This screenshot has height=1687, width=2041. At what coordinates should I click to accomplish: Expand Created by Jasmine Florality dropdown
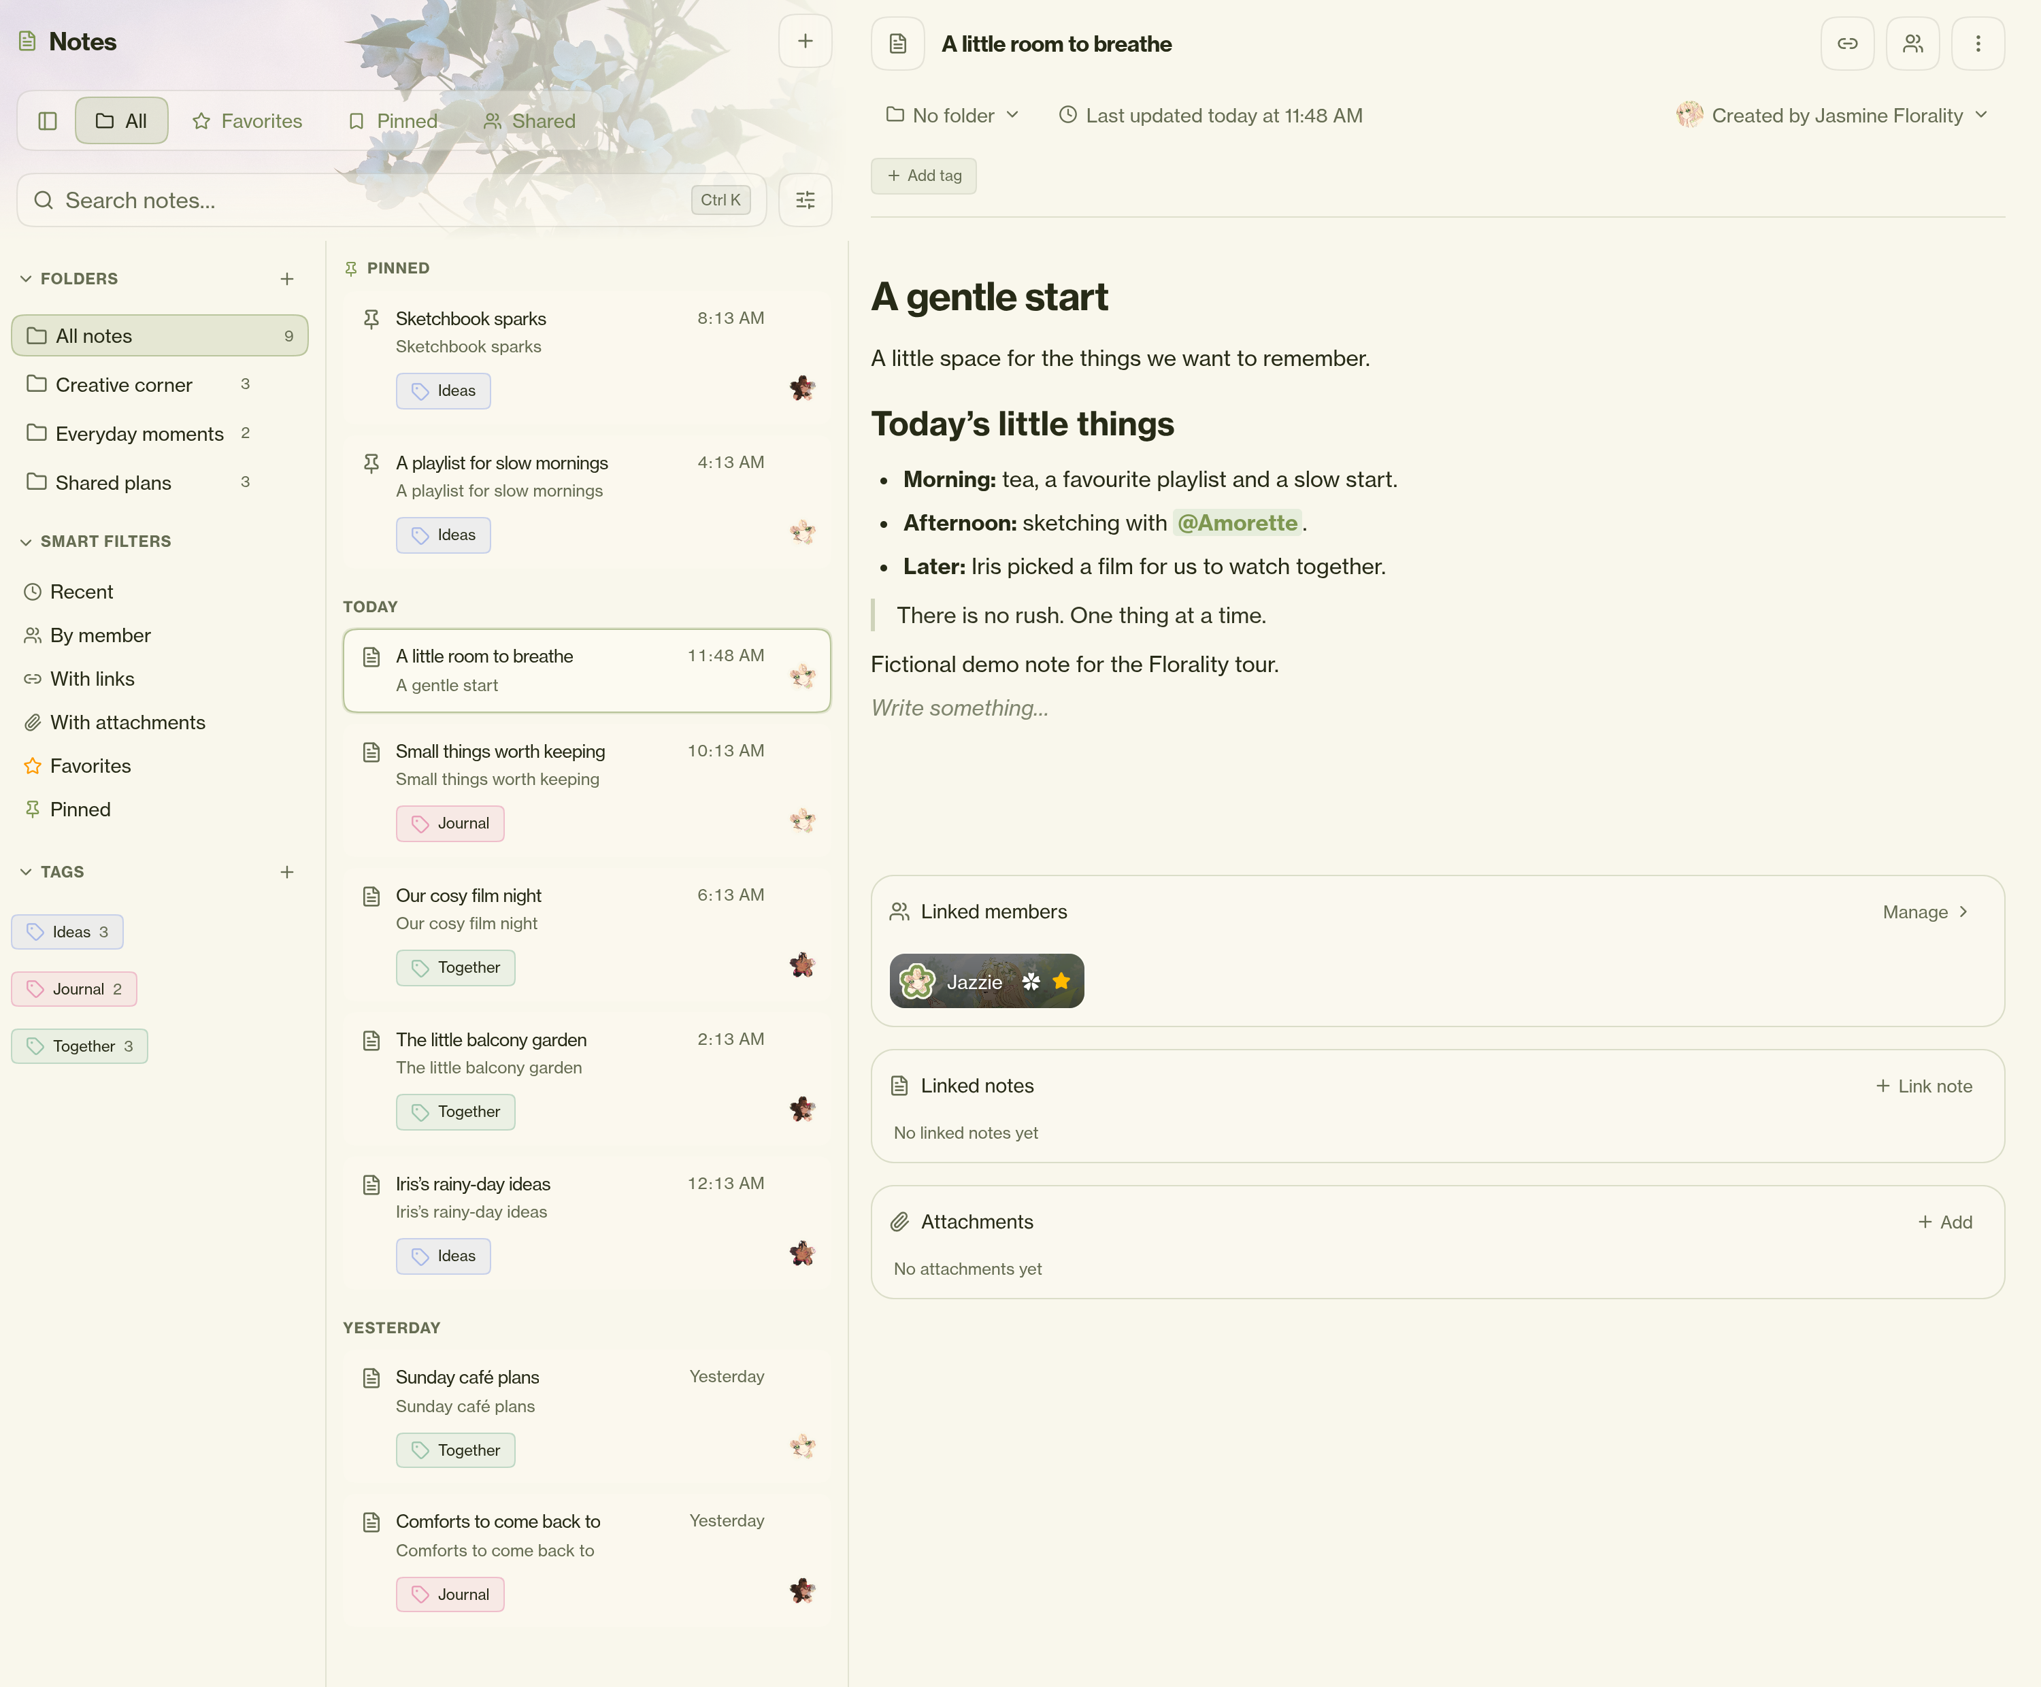(1832, 115)
